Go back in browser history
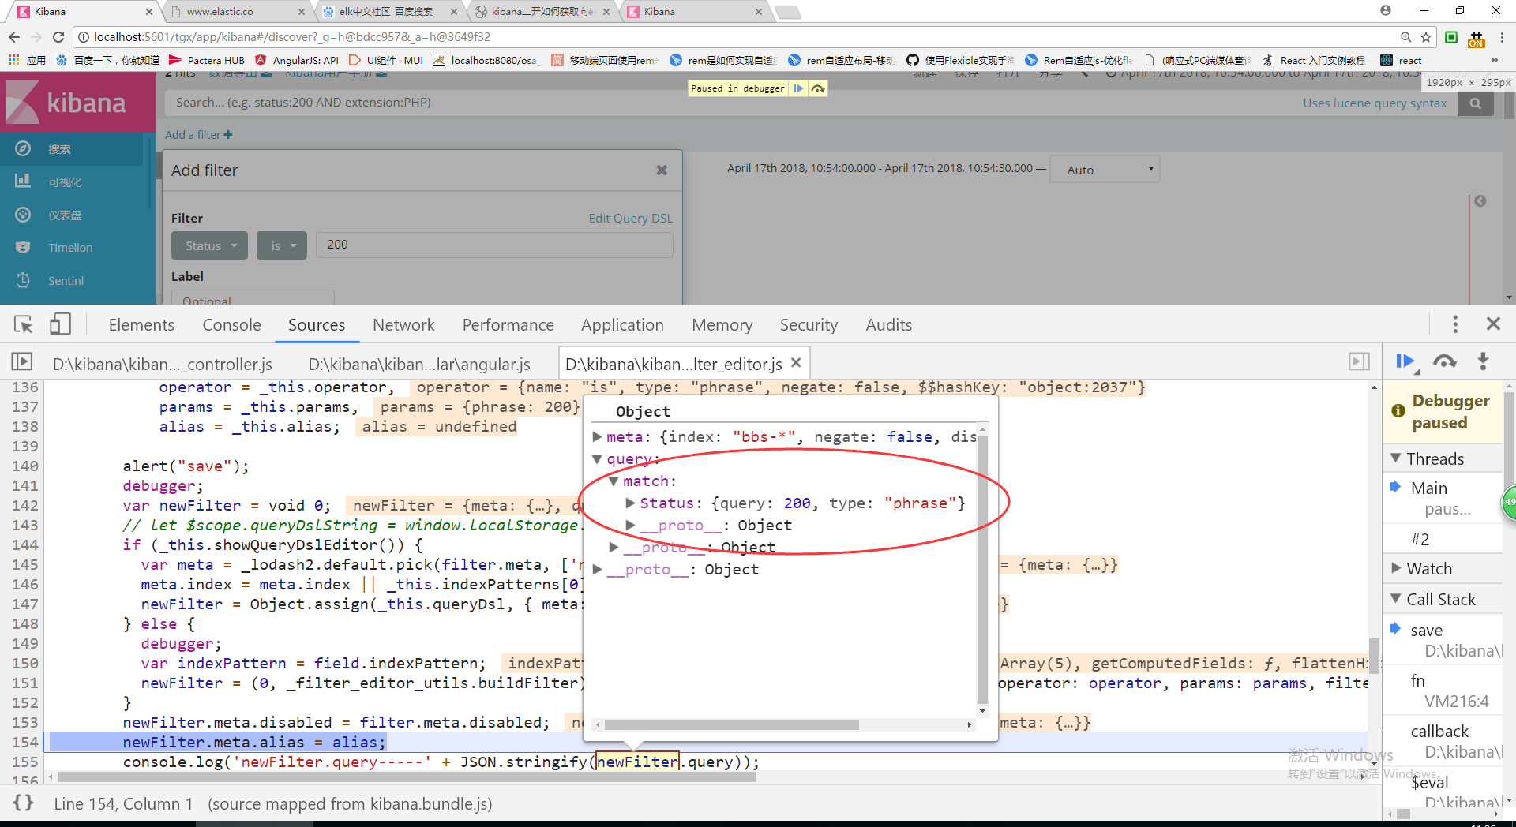The height and width of the screenshot is (827, 1516). coord(14,37)
